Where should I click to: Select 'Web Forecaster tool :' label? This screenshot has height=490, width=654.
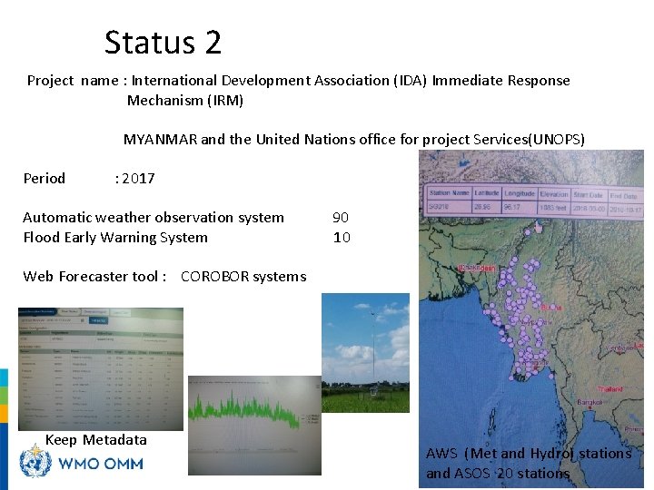[x=94, y=277]
